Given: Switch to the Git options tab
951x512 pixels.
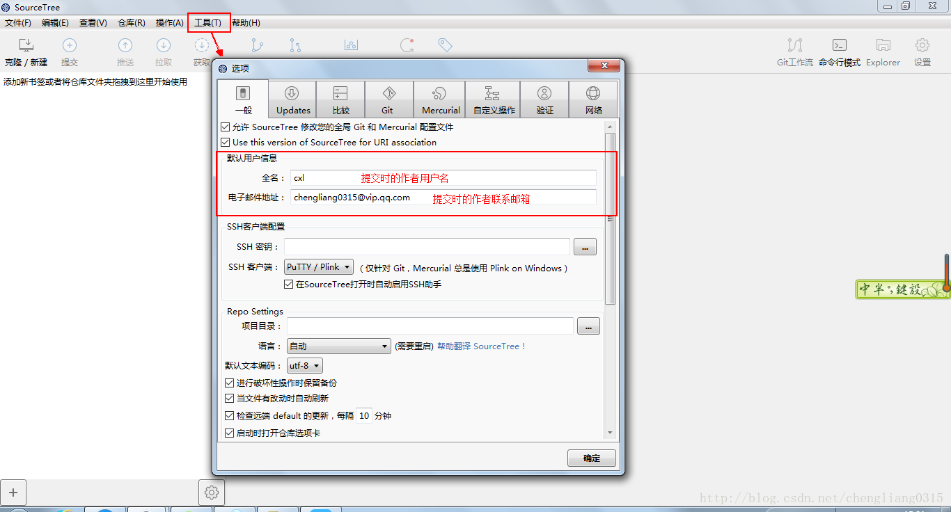Looking at the screenshot, I should 388,99.
